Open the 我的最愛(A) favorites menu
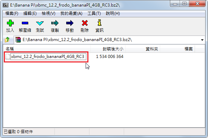This screenshot has width=208, height=138. pos(71,13)
